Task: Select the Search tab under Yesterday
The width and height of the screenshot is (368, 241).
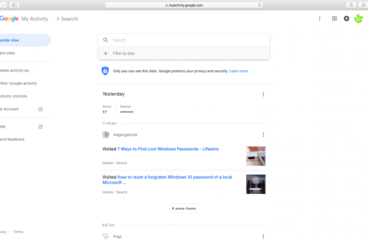Action: pyautogui.click(x=127, y=109)
